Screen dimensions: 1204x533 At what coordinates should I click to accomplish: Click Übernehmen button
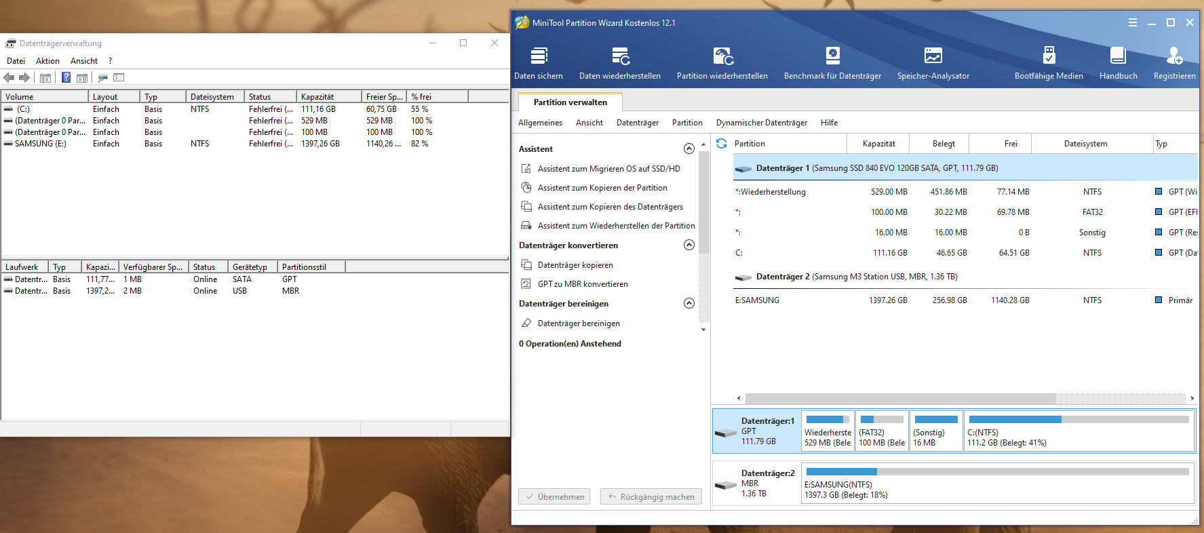click(x=554, y=496)
